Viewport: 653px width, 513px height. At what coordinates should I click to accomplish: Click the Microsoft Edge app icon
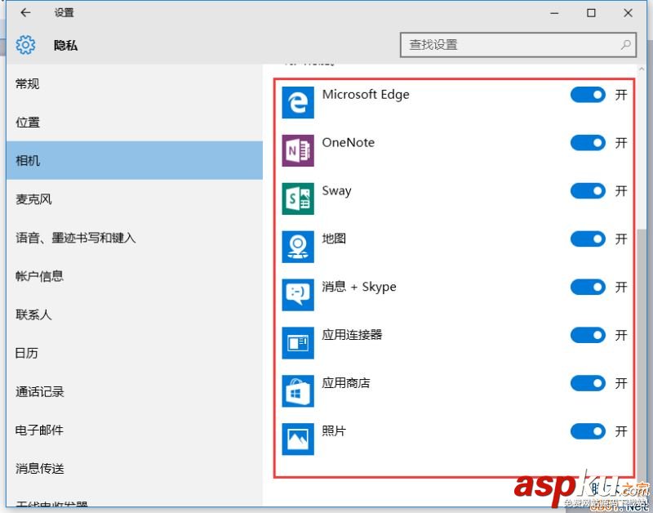[298, 102]
